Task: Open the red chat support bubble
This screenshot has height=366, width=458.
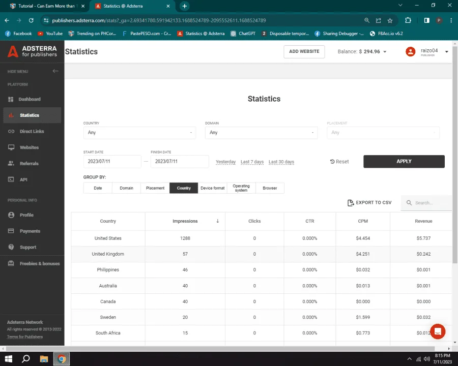Action: coord(437,331)
